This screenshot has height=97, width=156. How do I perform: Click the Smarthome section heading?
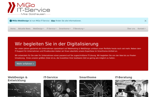point(88,77)
